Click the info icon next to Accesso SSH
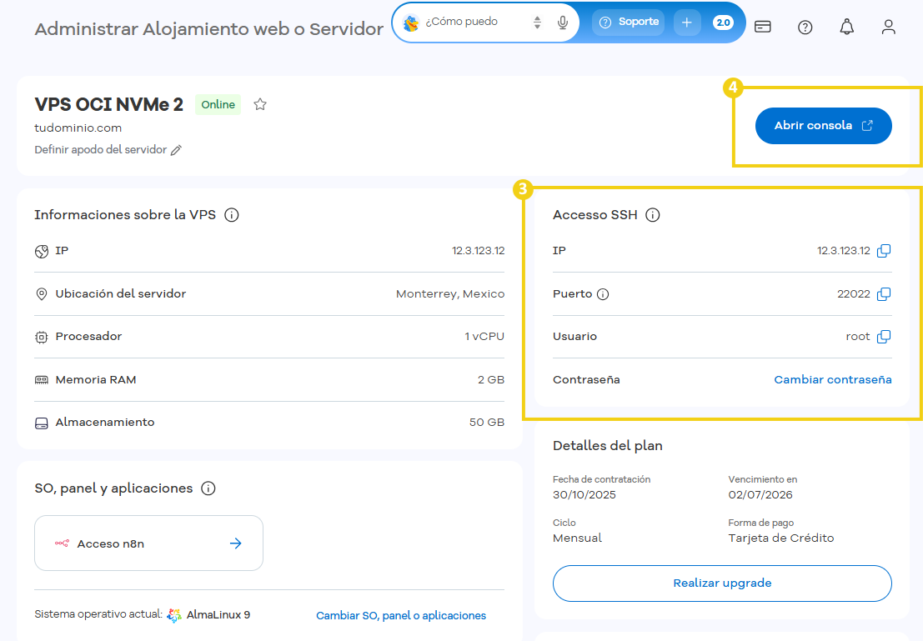Viewport: 923px width, 641px height. tap(652, 215)
